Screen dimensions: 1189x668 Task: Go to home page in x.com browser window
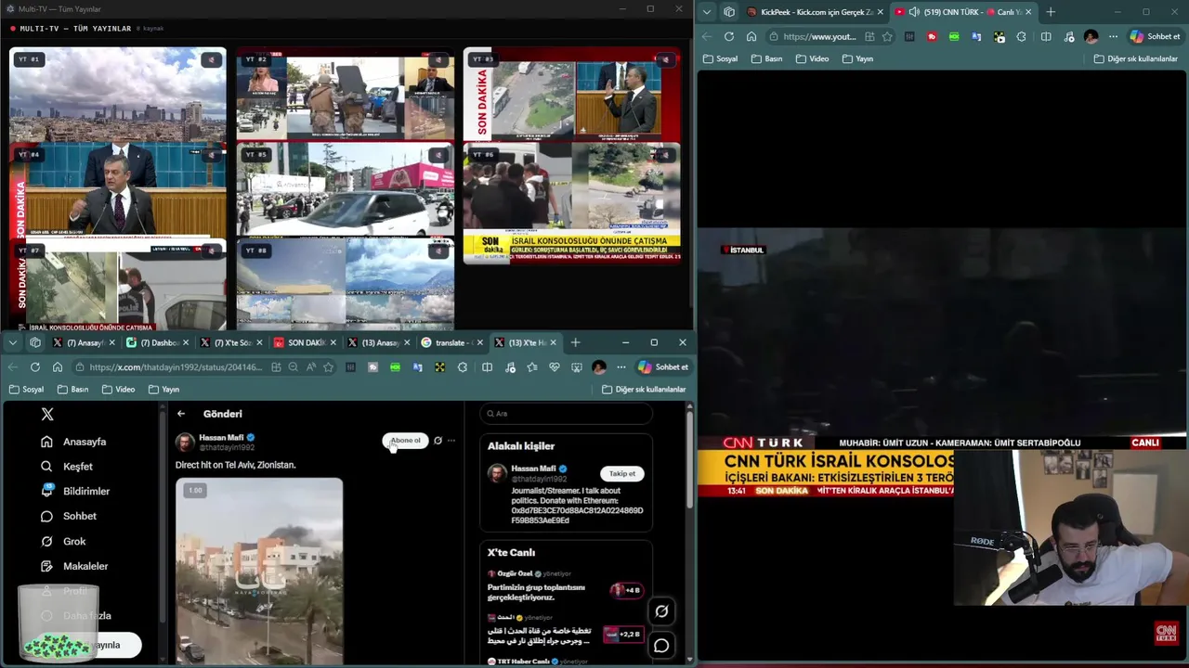58,367
